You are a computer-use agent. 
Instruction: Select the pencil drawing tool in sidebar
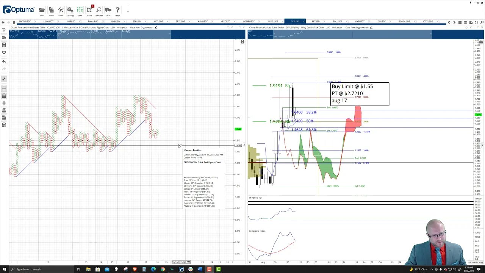(4, 78)
